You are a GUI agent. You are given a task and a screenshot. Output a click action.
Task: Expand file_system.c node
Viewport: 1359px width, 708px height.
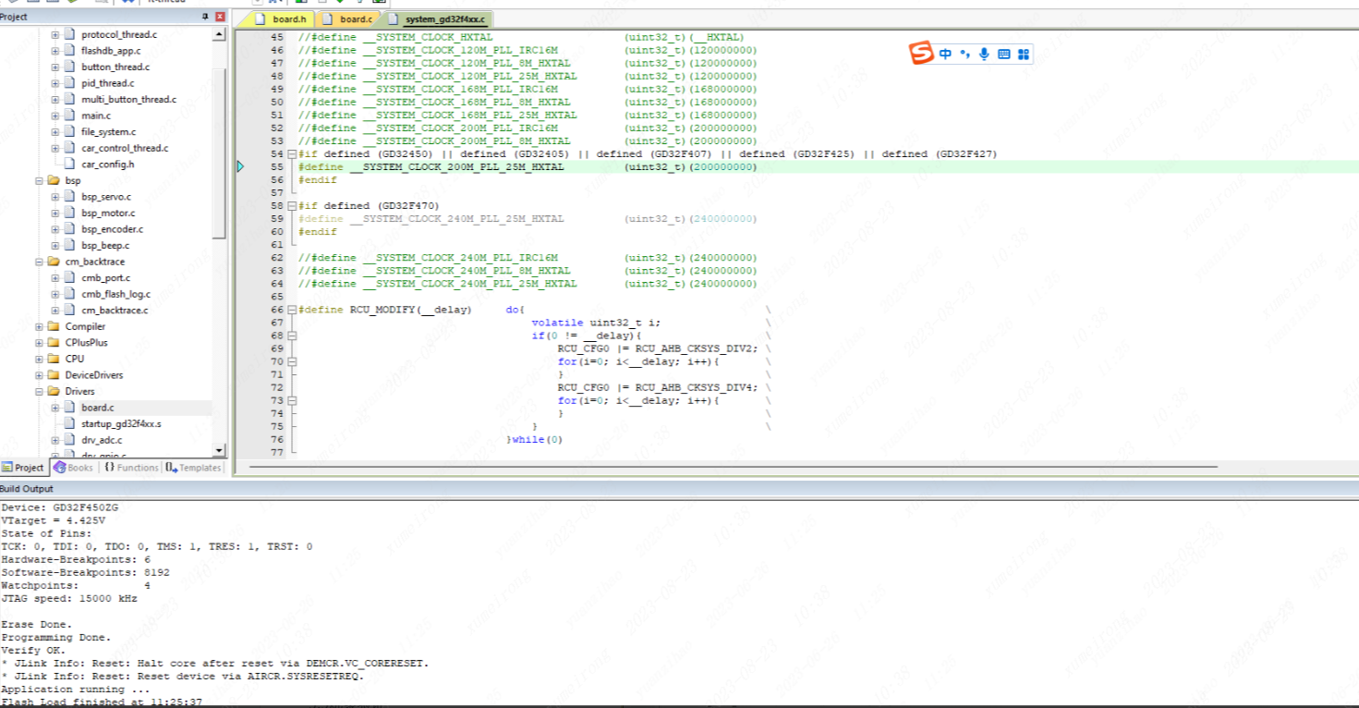pyautogui.click(x=55, y=132)
